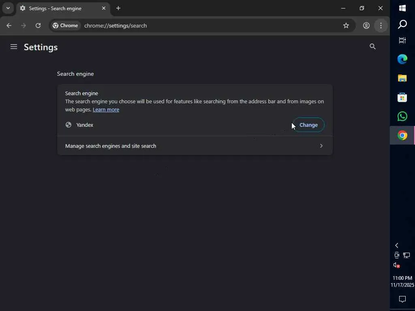Screen dimensions: 415x311
Task: Bookmark this page with the star icon
Action: pos(346,26)
